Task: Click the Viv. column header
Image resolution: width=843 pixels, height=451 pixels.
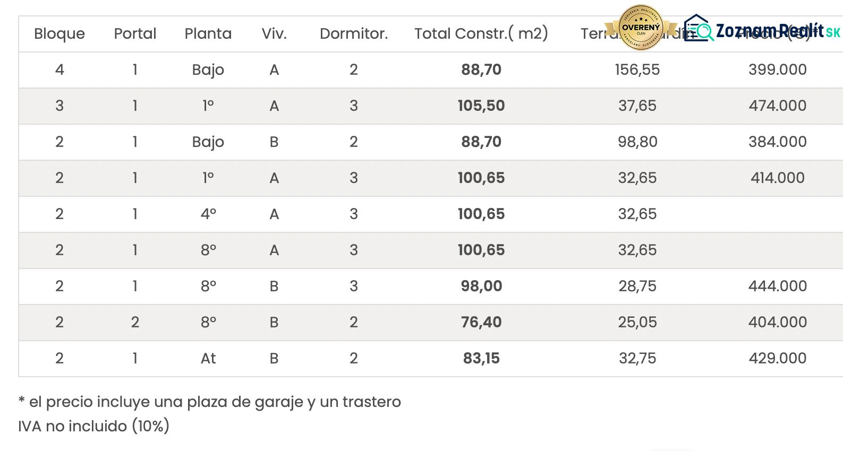Action: [274, 33]
